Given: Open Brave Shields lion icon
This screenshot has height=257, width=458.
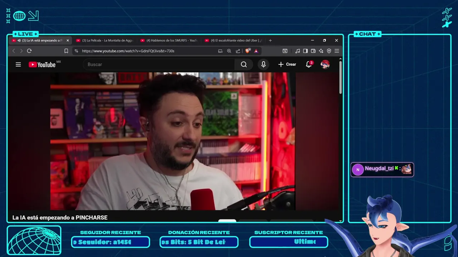Looking at the screenshot, I should coord(248,51).
